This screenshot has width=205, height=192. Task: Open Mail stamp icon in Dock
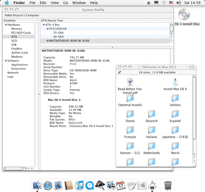(58, 185)
